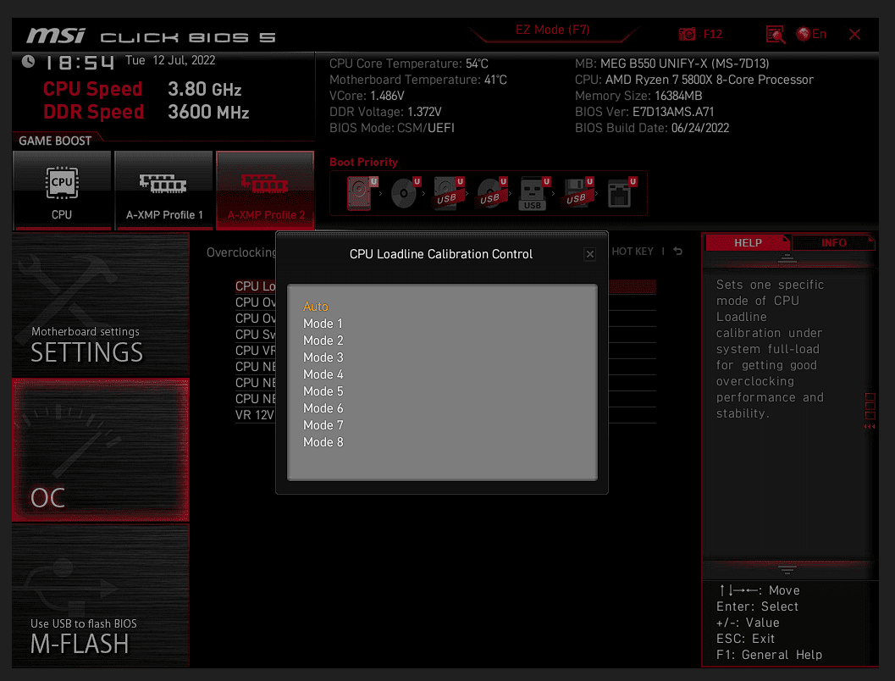Image resolution: width=895 pixels, height=681 pixels.
Task: Click the return arrow next to HOT KEY
Action: pos(678,252)
